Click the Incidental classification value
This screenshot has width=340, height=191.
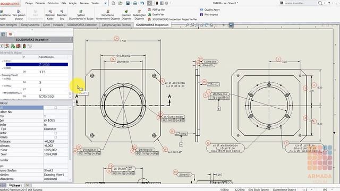(x=50, y=179)
